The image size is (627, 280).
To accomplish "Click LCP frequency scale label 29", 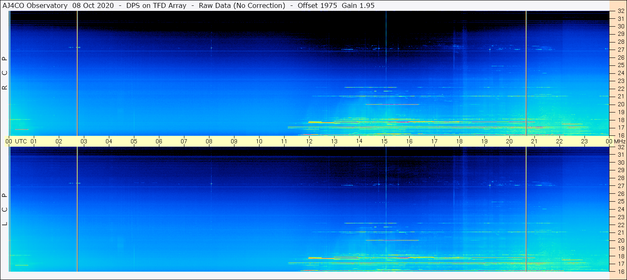I will 620,170.
